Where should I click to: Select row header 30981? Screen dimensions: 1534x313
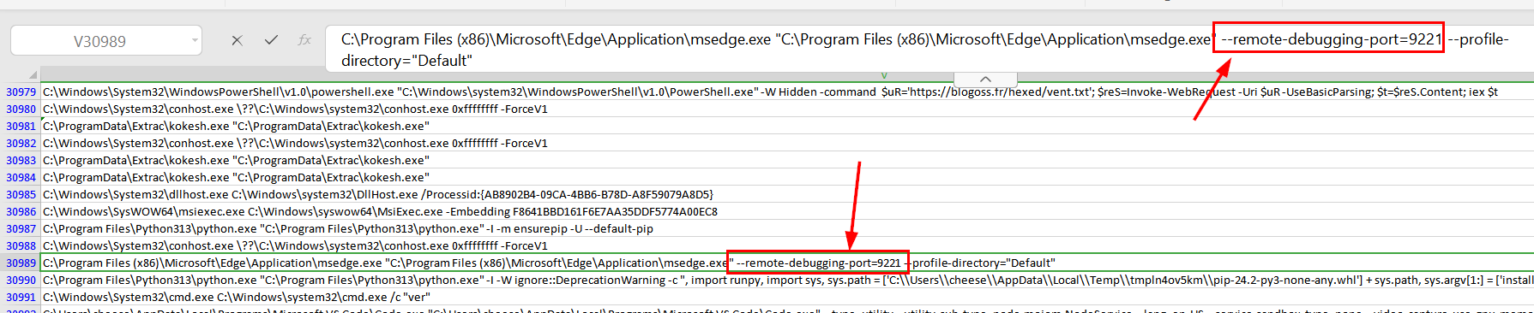click(21, 126)
